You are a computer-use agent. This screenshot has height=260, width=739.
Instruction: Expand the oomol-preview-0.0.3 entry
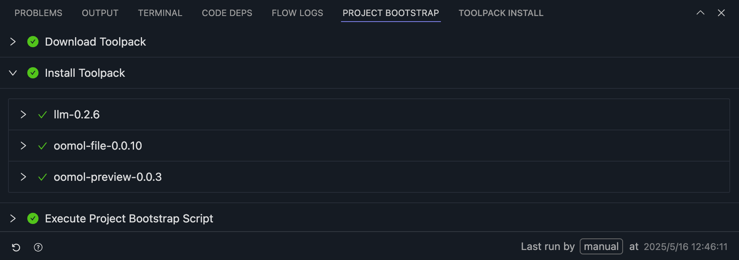(x=23, y=177)
